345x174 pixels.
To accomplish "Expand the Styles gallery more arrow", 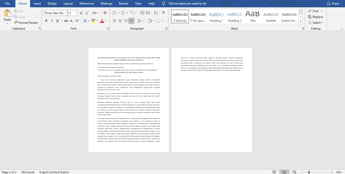I will 300,22.
